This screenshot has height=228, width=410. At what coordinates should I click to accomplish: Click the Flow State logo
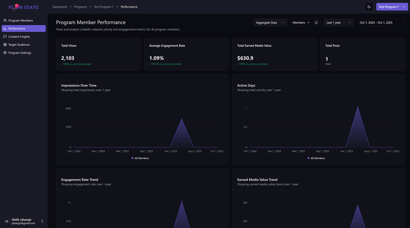tap(23, 7)
